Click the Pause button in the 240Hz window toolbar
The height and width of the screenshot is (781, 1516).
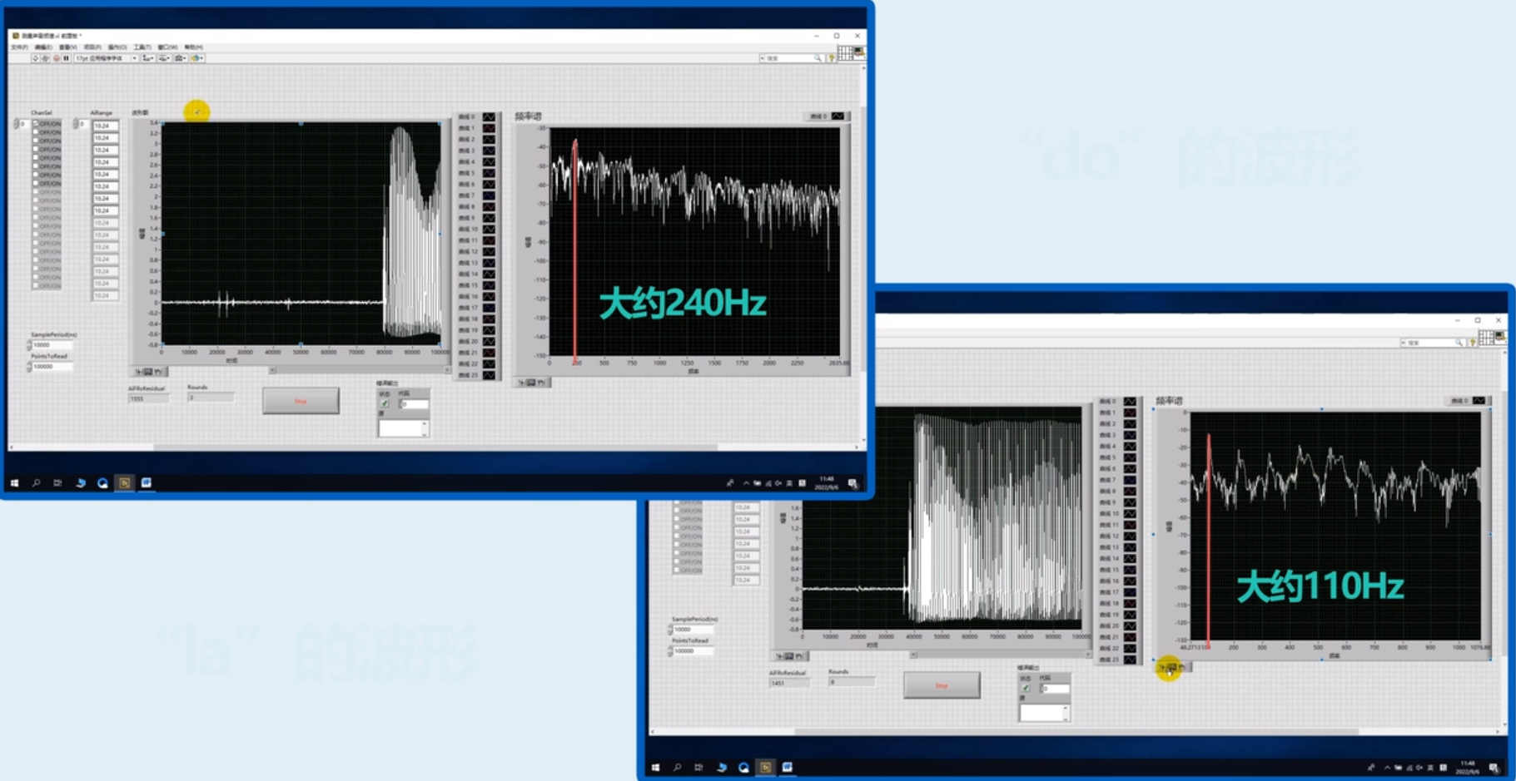pyautogui.click(x=67, y=58)
